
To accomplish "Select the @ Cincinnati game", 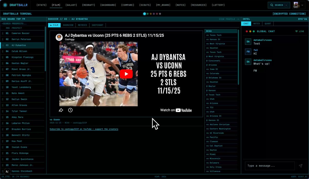I will point(221,61).
